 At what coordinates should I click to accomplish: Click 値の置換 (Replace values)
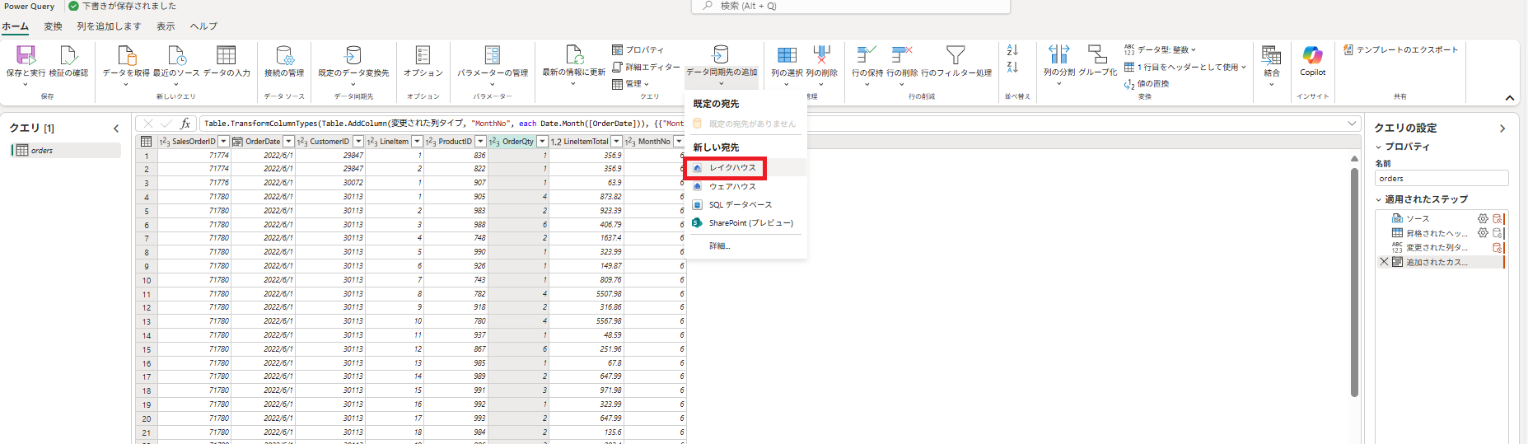(1147, 84)
